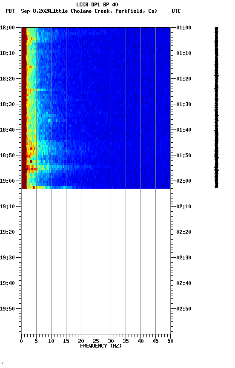Click the '30' frequency axis label

coord(111,341)
